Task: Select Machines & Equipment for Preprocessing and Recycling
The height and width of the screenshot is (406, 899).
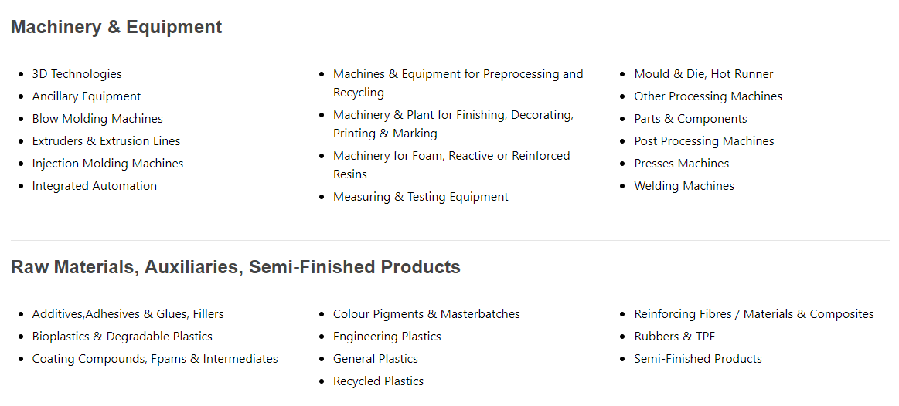Action: point(458,83)
